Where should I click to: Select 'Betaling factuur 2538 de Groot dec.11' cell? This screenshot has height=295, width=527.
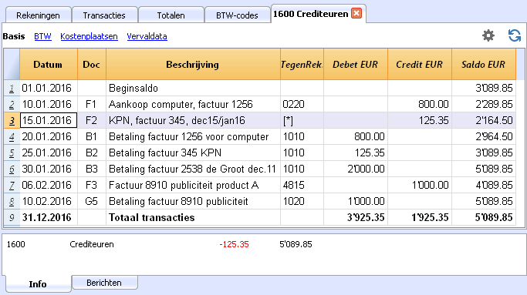tap(193, 169)
